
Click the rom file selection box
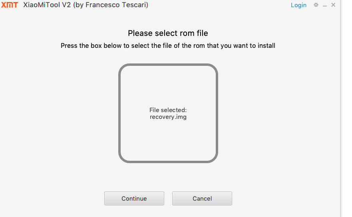[168, 136]
